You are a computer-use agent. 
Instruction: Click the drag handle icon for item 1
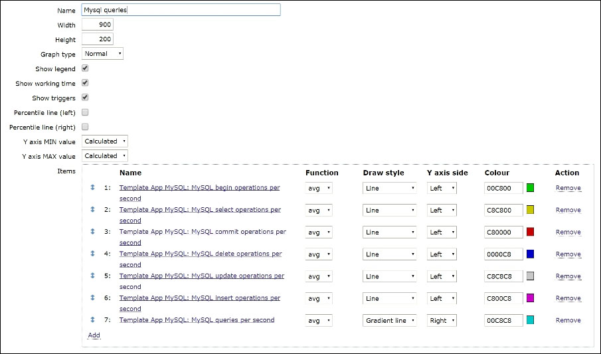pos(92,188)
